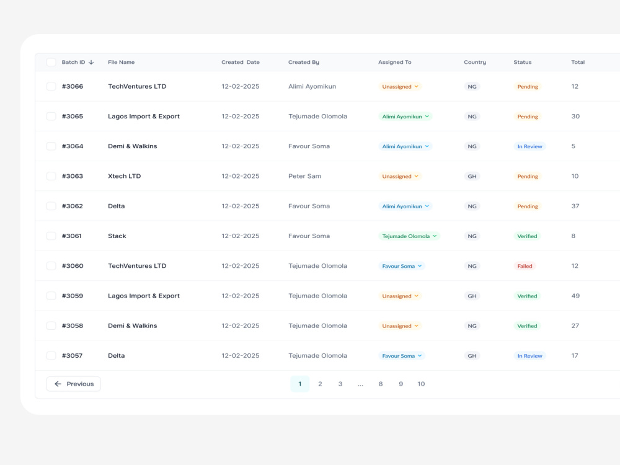Check the box for batch #3062
620x465 pixels.
tap(51, 206)
